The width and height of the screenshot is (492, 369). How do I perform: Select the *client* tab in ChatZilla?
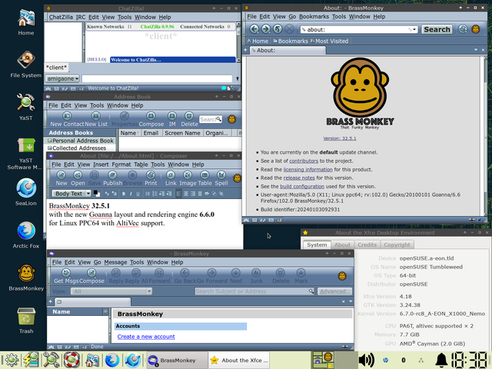[x=56, y=68]
